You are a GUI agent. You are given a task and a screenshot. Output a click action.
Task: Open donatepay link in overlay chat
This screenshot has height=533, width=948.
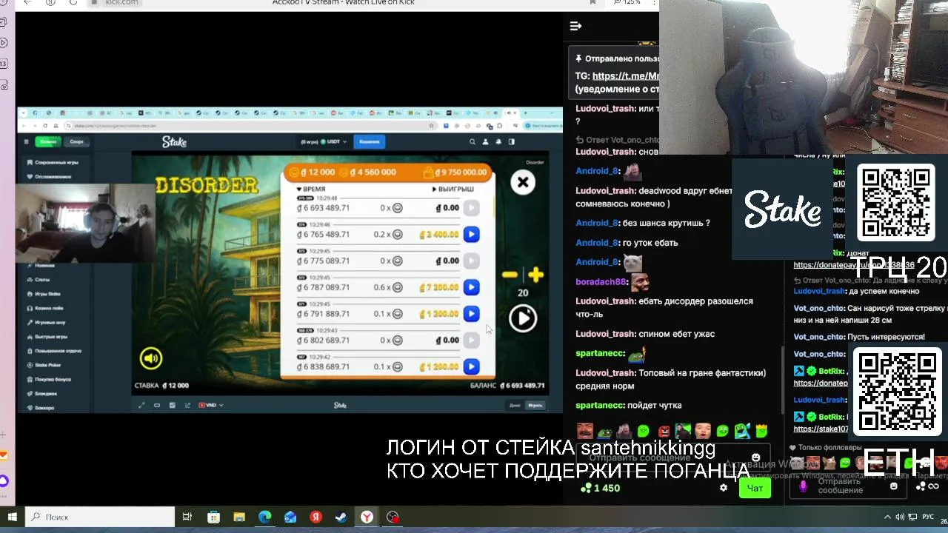[x=854, y=264]
